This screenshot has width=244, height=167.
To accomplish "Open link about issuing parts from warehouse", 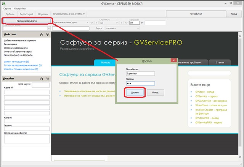I will coord(90,96).
